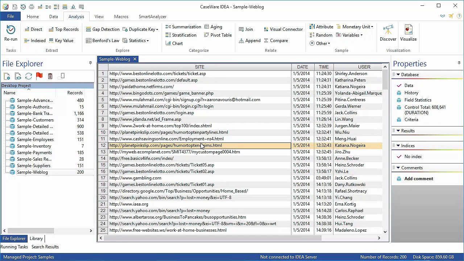464x261 pixels.
Task: Open History in Properties panel
Action: point(411,93)
